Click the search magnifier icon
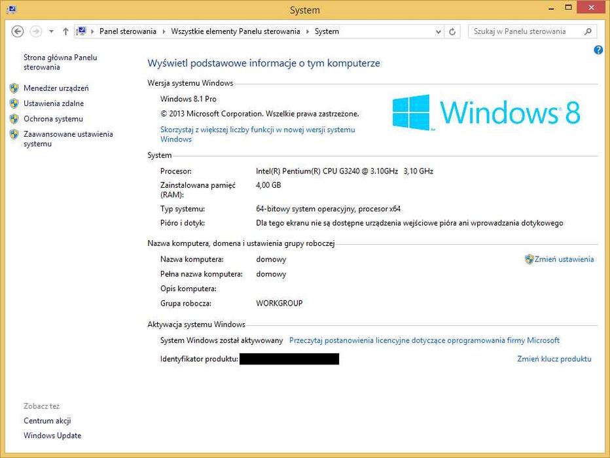This screenshot has width=610, height=458. tap(588, 31)
